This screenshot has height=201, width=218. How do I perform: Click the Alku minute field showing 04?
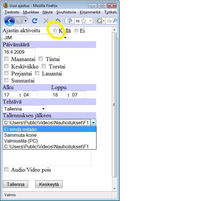(x=30, y=95)
